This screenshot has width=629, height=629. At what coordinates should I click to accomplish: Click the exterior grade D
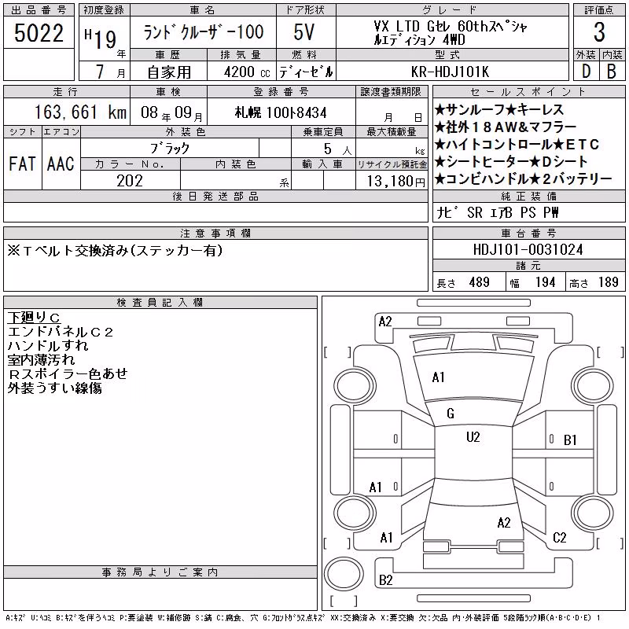point(587,72)
